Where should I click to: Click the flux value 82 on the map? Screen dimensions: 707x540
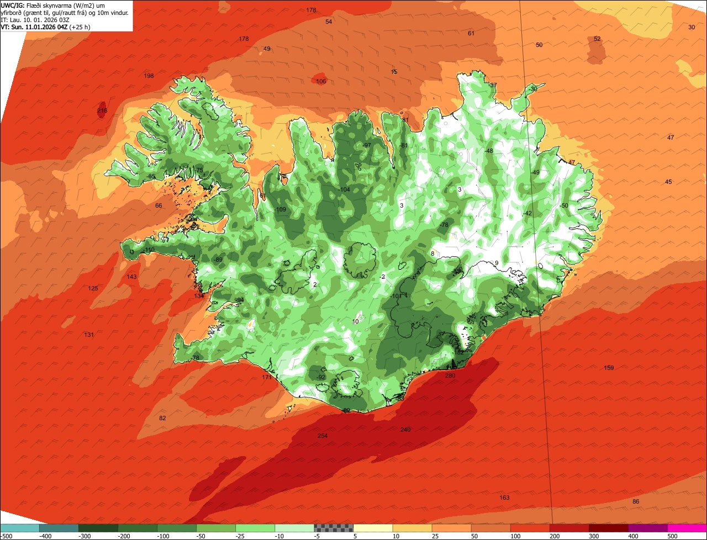[x=162, y=418]
